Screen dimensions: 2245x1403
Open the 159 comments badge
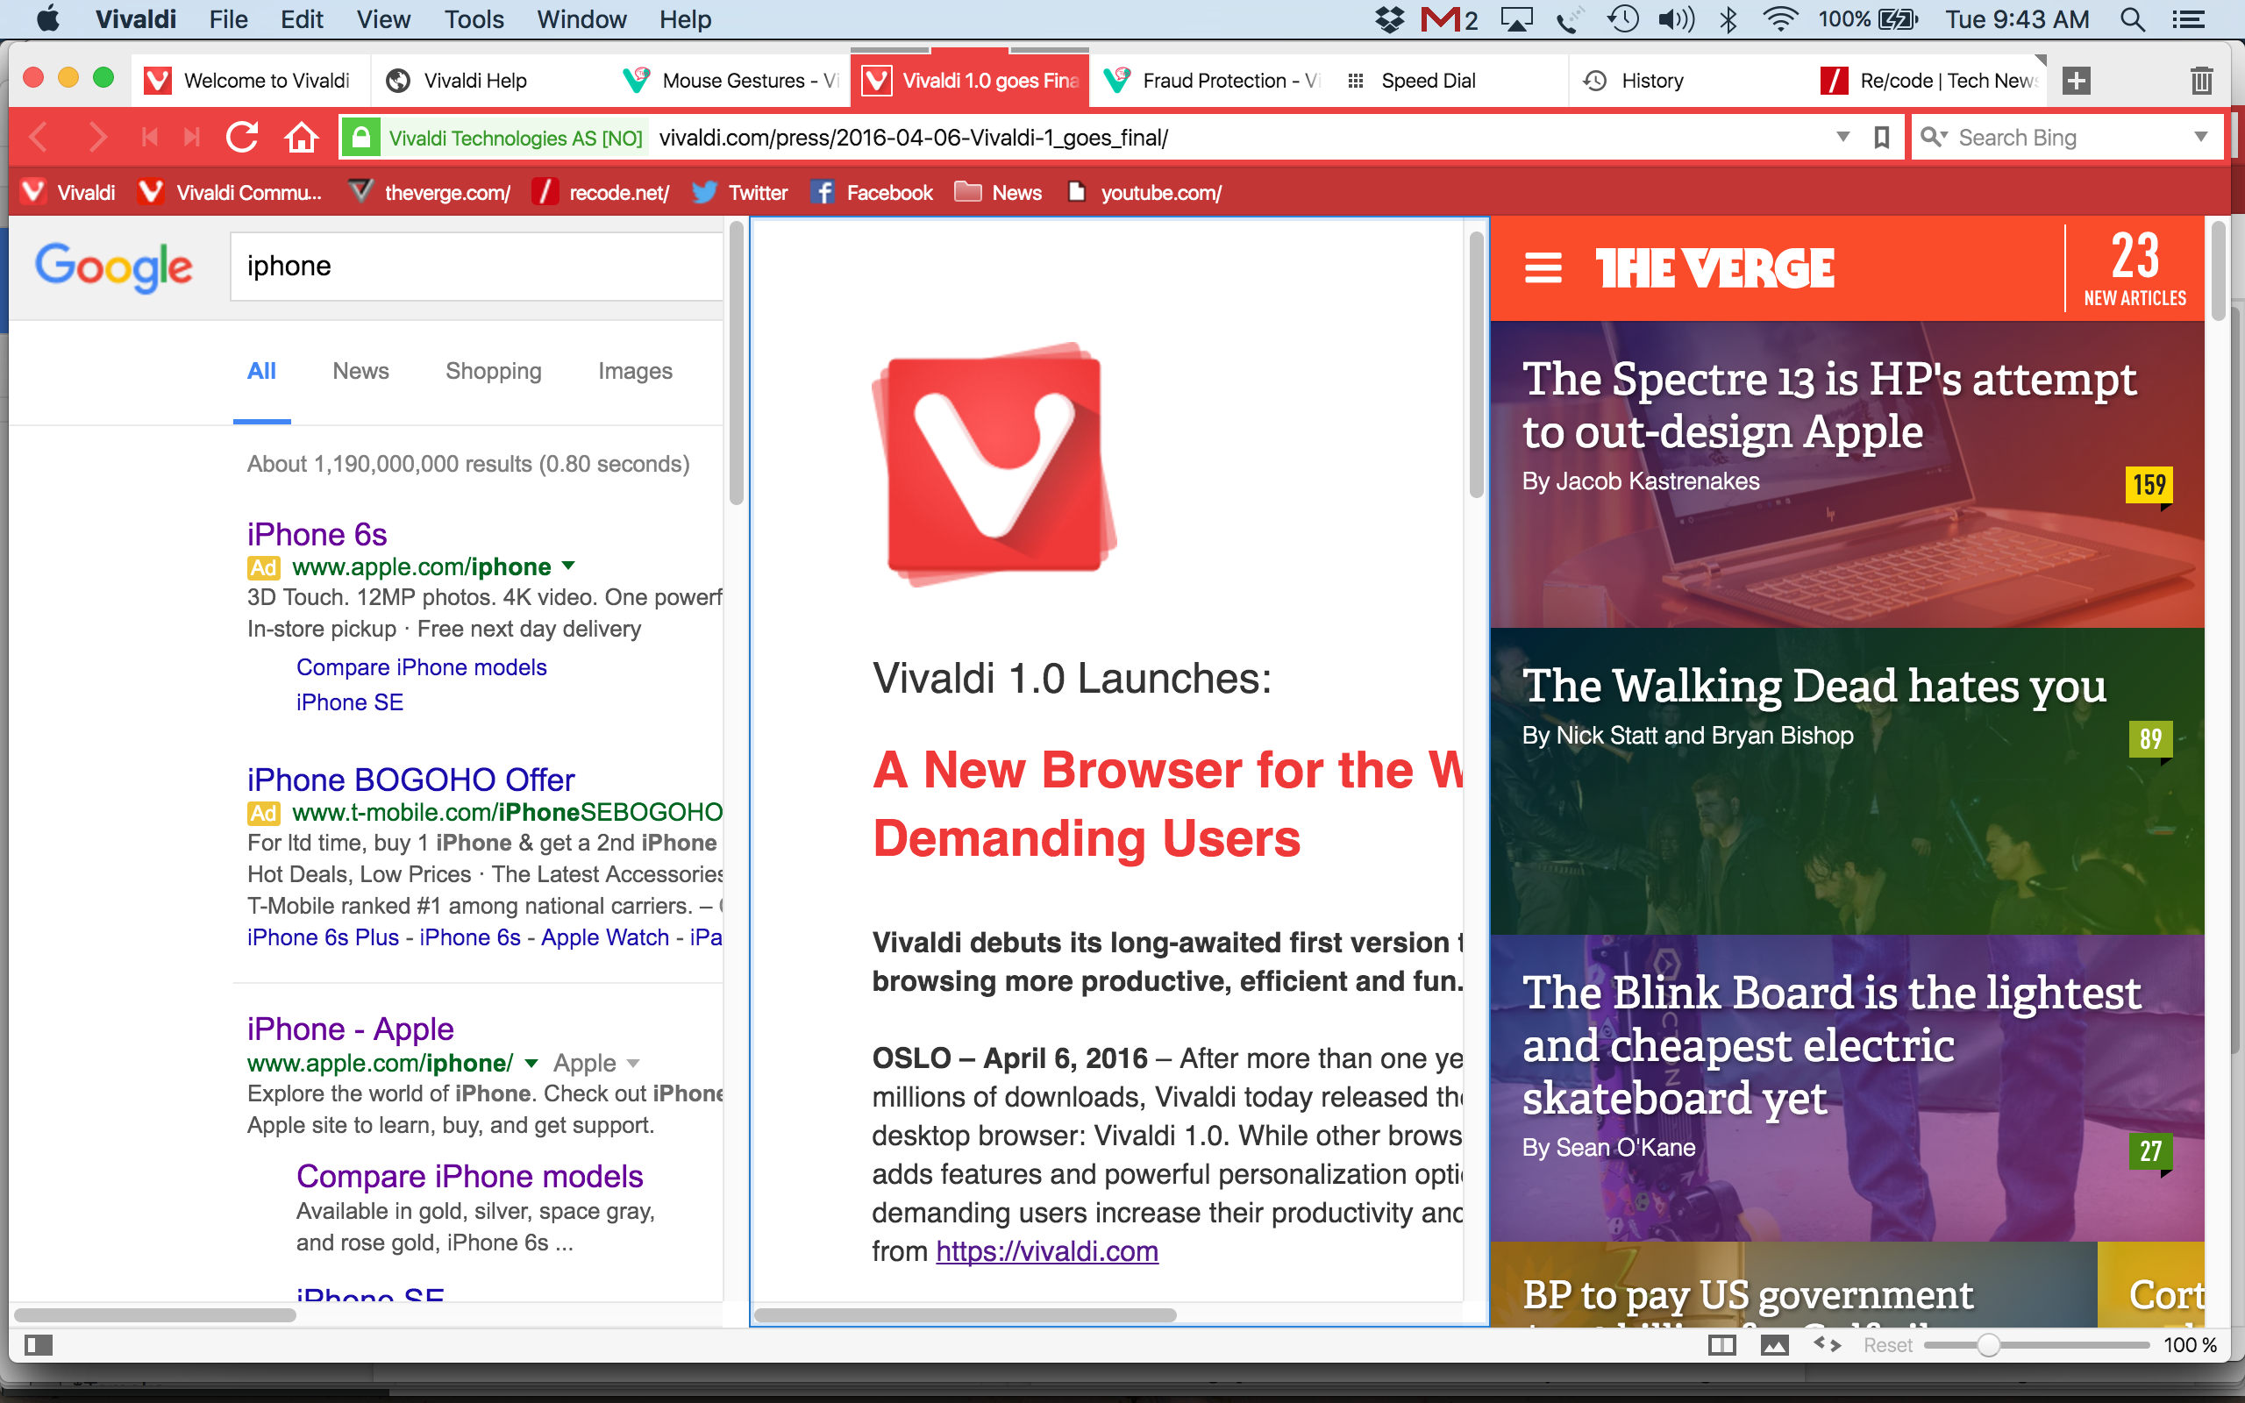pyautogui.click(x=2149, y=485)
